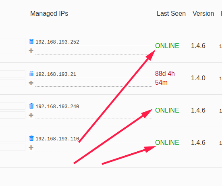The height and width of the screenshot is (186, 222).
Task: Delete managed IP 192.168.193.21 trash icon
Action: pyautogui.click(x=31, y=74)
